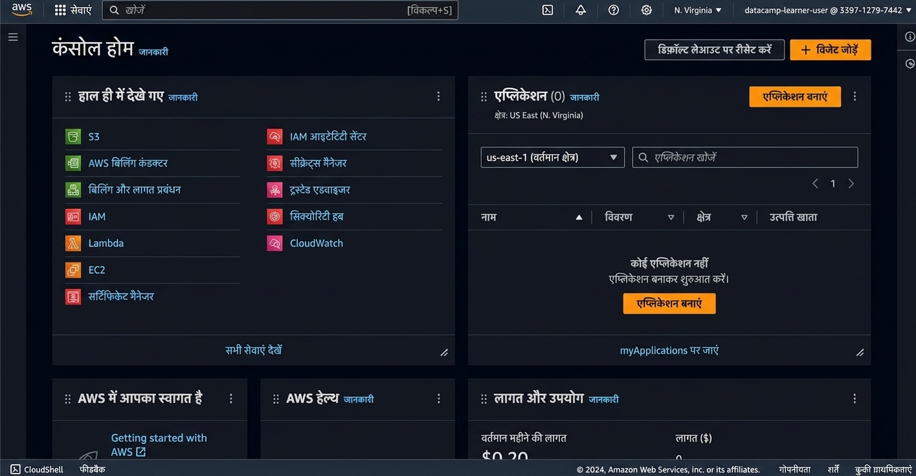
Task: Click the फीडबैक footer link
Action: coord(93,470)
